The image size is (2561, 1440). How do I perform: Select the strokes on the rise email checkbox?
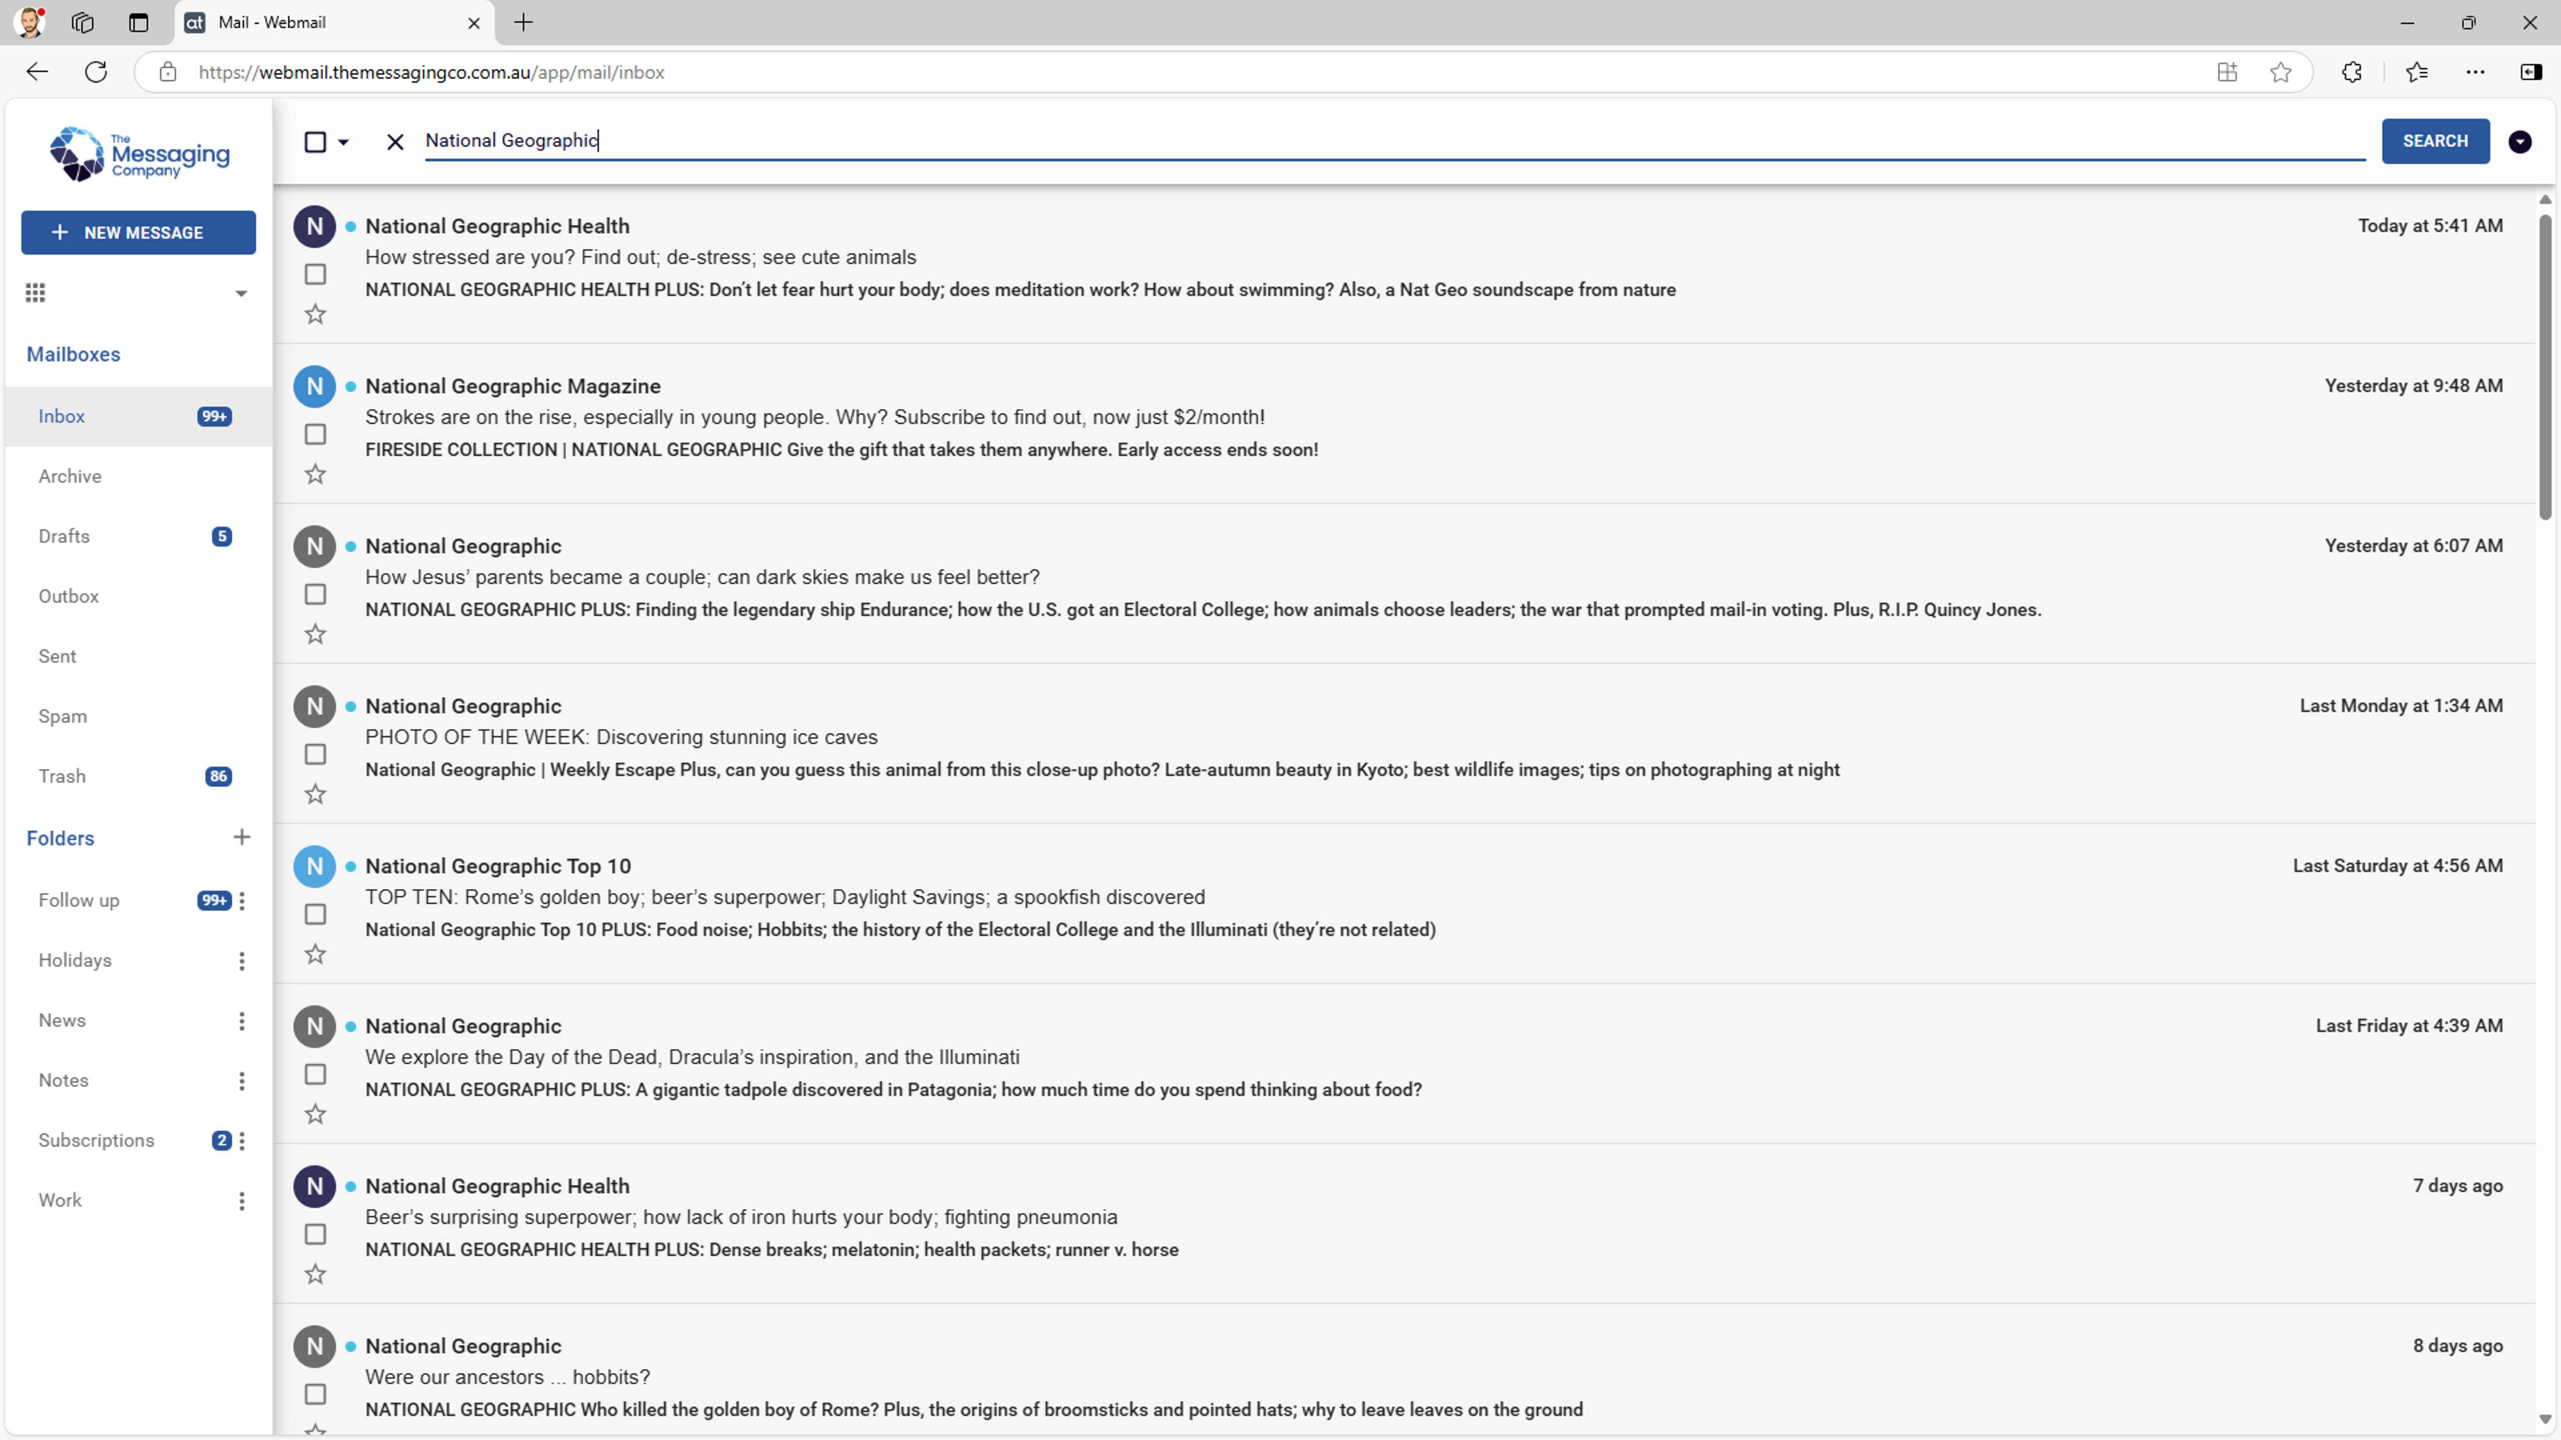315,434
